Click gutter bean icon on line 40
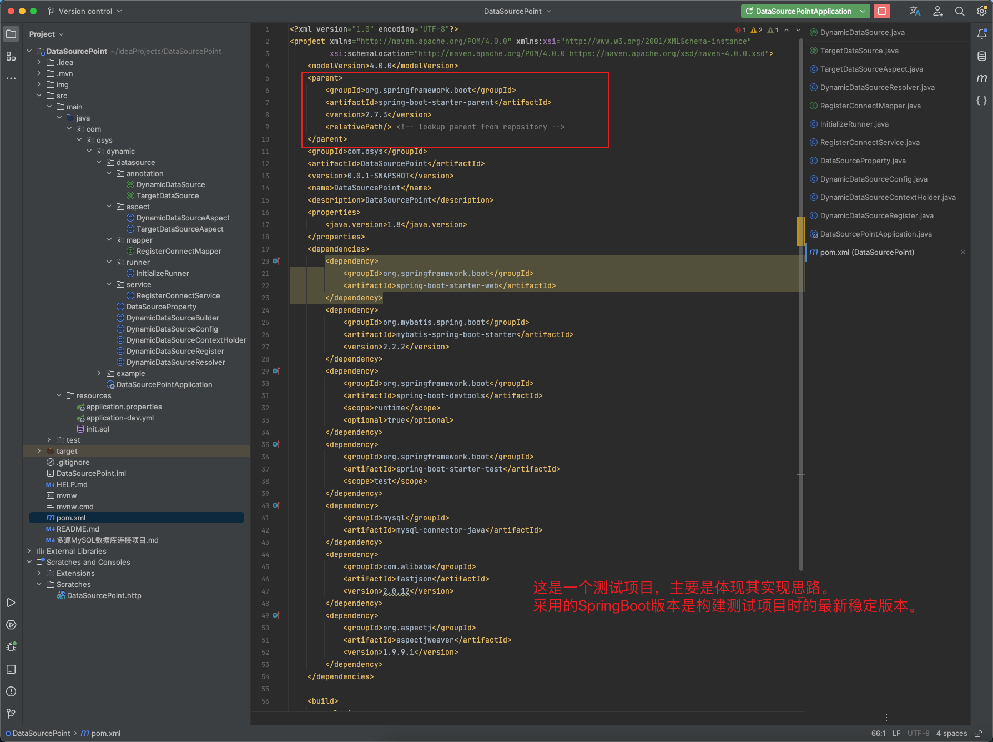The height and width of the screenshot is (742, 993). pyautogui.click(x=276, y=505)
